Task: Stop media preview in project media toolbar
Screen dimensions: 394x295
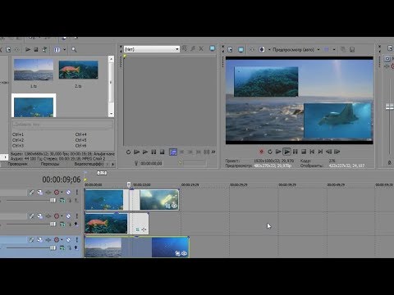Action: (x=36, y=49)
